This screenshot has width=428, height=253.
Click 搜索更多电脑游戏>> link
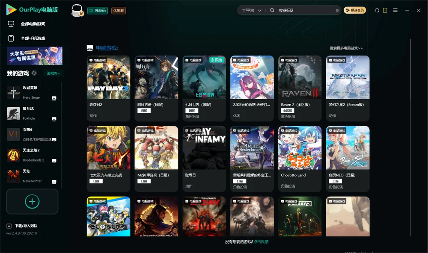pos(346,48)
